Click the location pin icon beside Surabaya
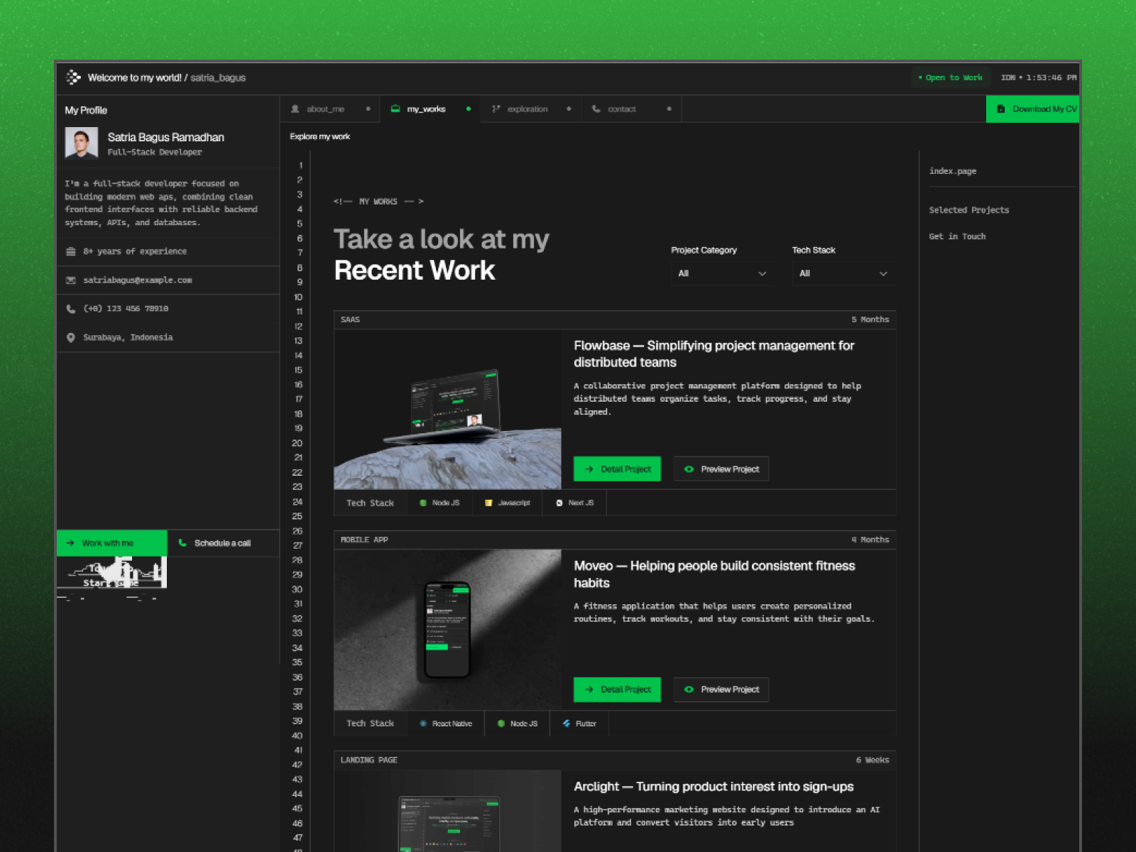 point(71,337)
